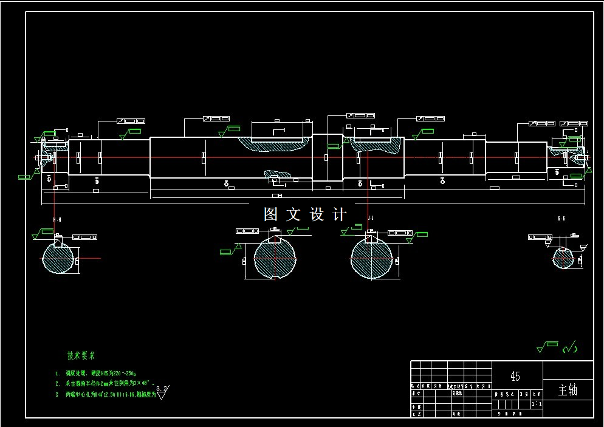
Task: Select the 3.2 surface roughness symbol
Action: pos(163,392)
